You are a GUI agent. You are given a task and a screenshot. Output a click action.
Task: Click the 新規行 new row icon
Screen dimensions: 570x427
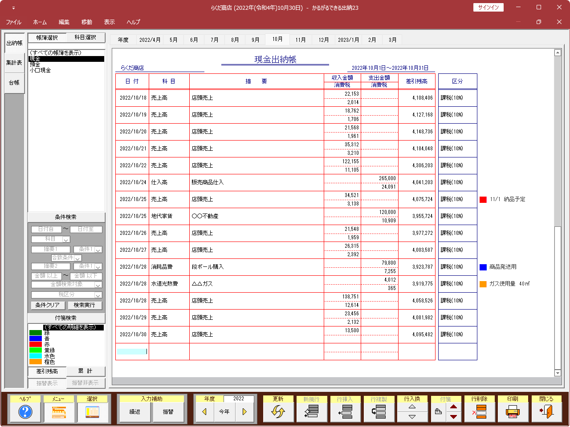(x=312, y=412)
